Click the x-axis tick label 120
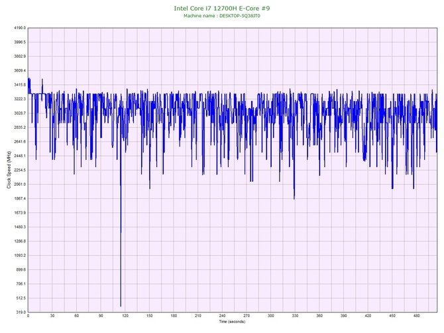 [x=125, y=316]
